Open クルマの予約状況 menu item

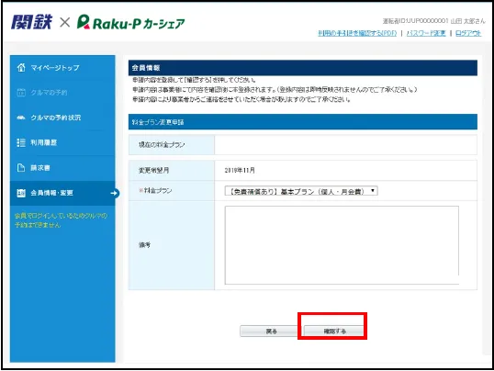(x=62, y=118)
